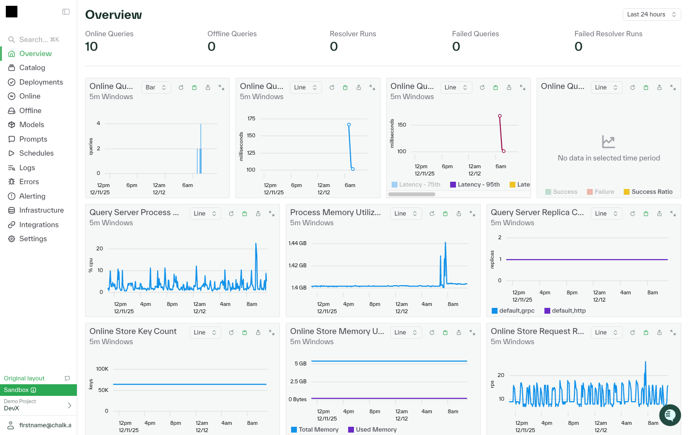
Task: Open the Last 24 hours time range dropdown
Action: point(651,14)
